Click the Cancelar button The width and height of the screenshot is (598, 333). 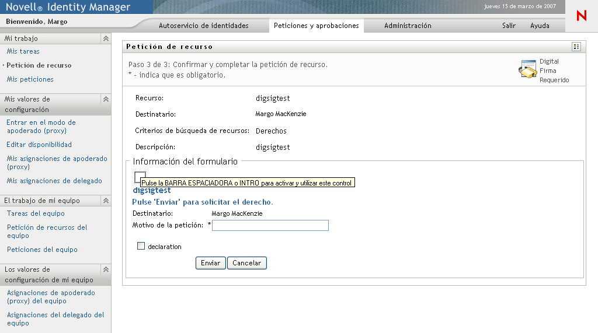coord(247,263)
